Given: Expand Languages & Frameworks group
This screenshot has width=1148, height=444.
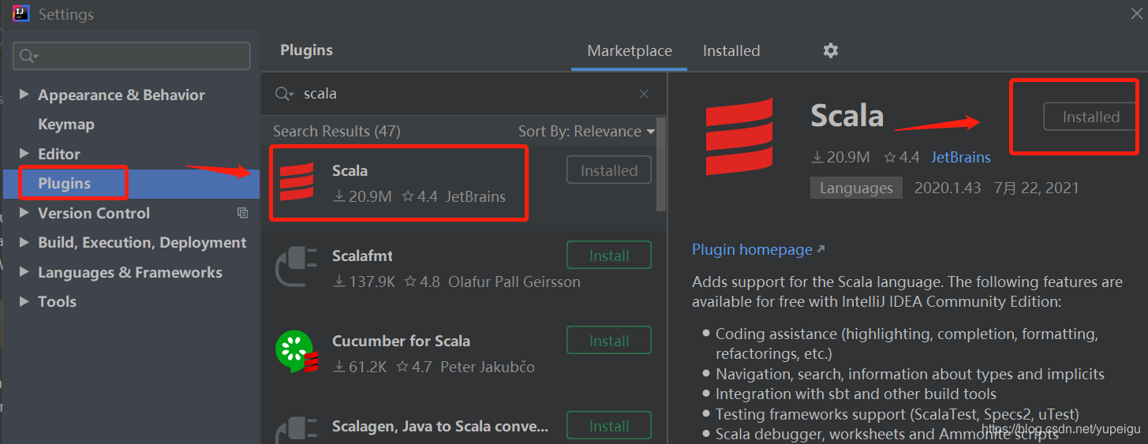Looking at the screenshot, I should pyautogui.click(x=23, y=272).
